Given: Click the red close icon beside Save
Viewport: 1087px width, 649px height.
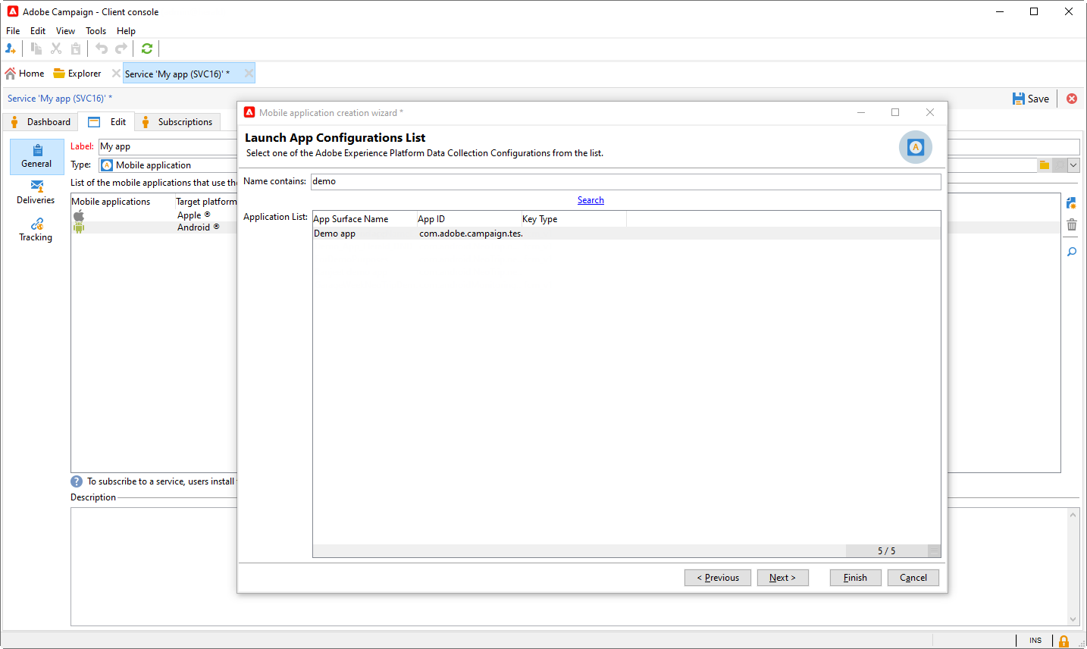Looking at the screenshot, I should coord(1072,99).
